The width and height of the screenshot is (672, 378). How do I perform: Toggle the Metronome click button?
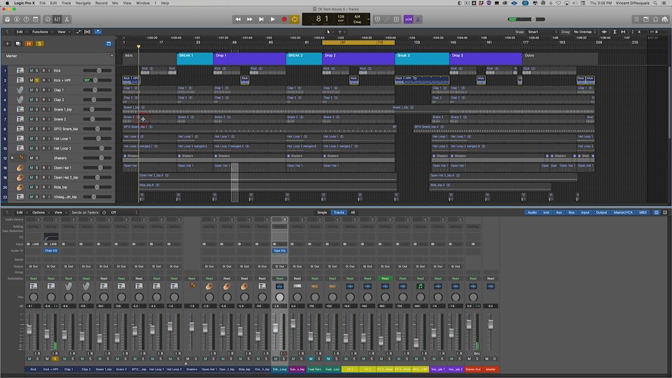pos(418,20)
